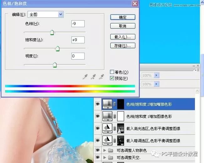Select white mask of 色相/饱和度 1 layer
This screenshot has height=163, width=204.
point(121,116)
